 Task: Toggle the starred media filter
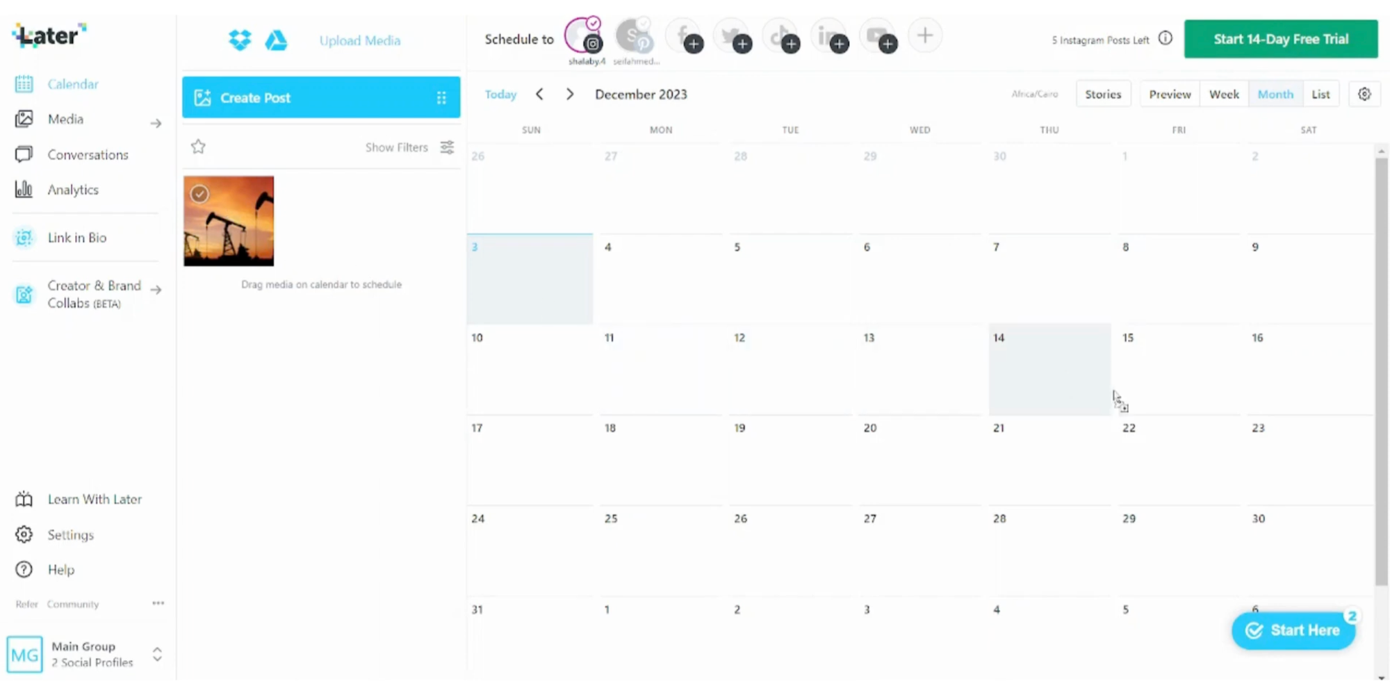click(198, 147)
